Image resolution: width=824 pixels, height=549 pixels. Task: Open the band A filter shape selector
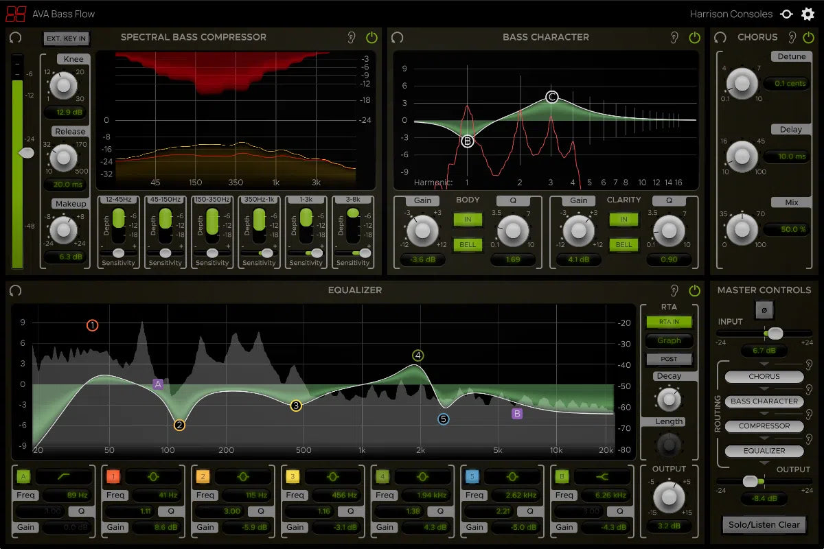(63, 476)
